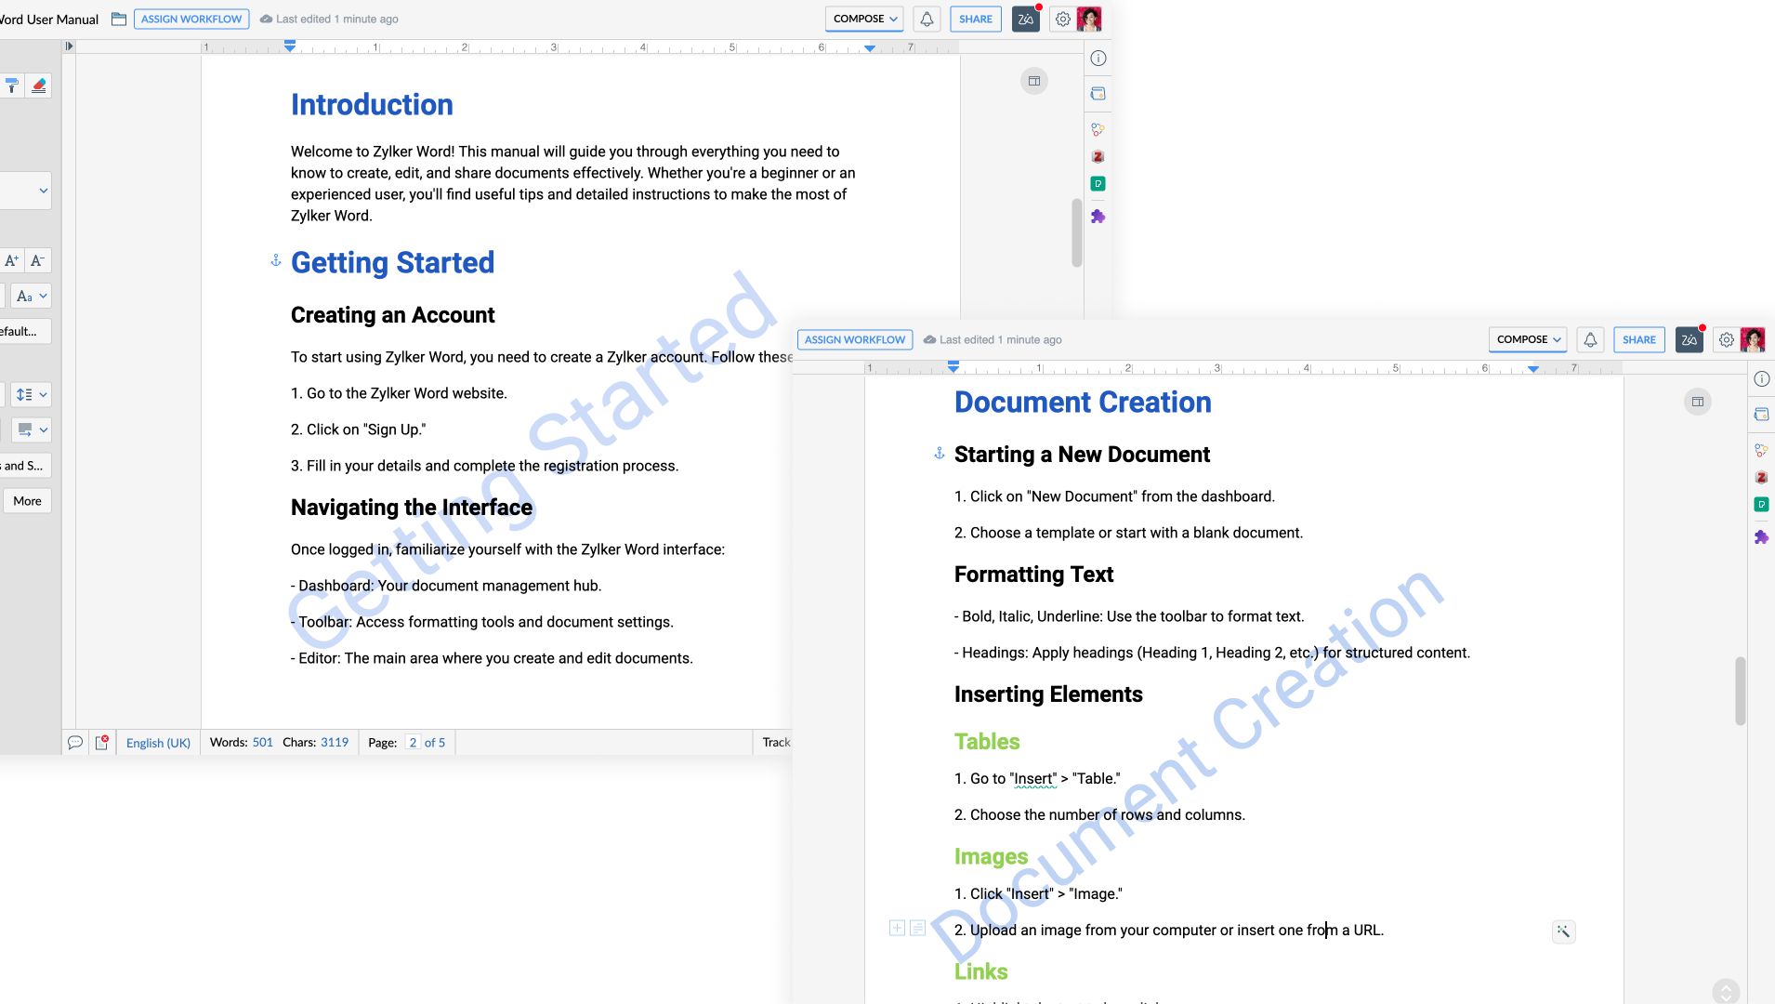The image size is (1775, 1004).
Task: Click the Document Creation heading in front window
Action: tap(1083, 402)
